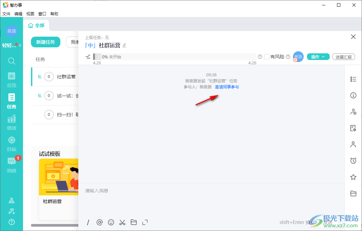Click the horizontal scrollbar under templates

(55, 225)
